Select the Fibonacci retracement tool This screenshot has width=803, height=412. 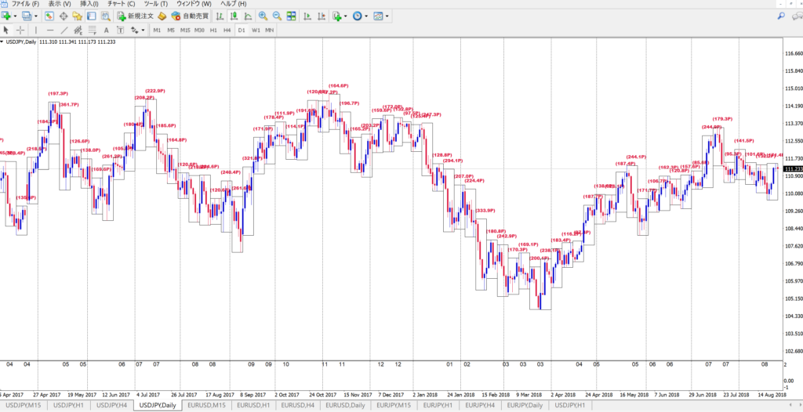[93, 31]
